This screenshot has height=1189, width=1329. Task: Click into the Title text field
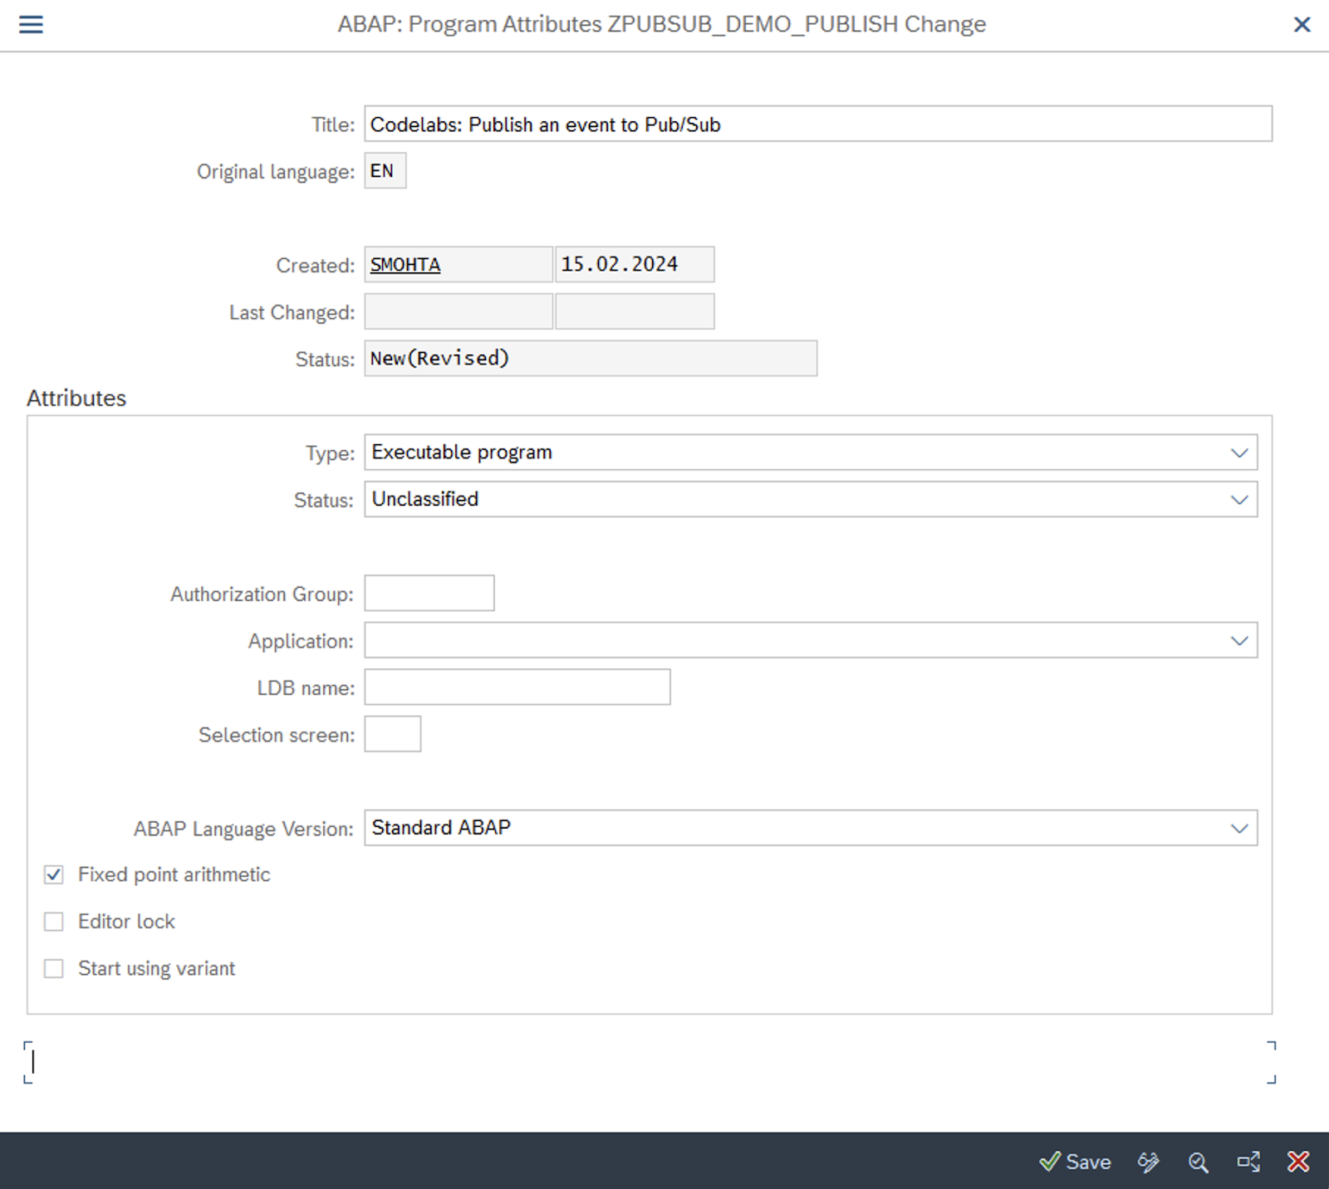click(817, 125)
